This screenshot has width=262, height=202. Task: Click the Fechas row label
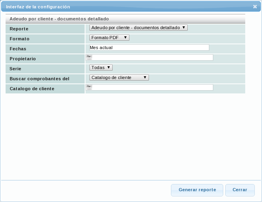pyautogui.click(x=18, y=49)
